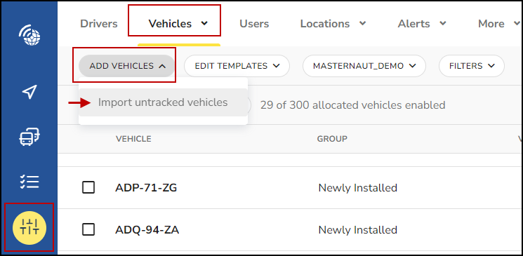This screenshot has height=256, width=523.
Task: Open the yellow settings sliders icon
Action: (29, 228)
